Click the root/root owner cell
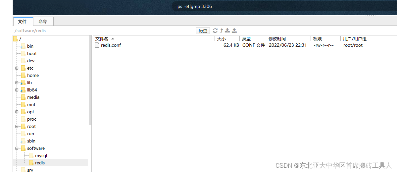This screenshot has width=397, height=172. pyautogui.click(x=353, y=45)
